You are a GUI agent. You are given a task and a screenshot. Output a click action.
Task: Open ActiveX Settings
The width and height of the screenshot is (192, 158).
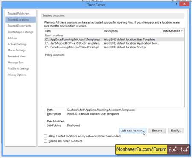tap(17, 44)
